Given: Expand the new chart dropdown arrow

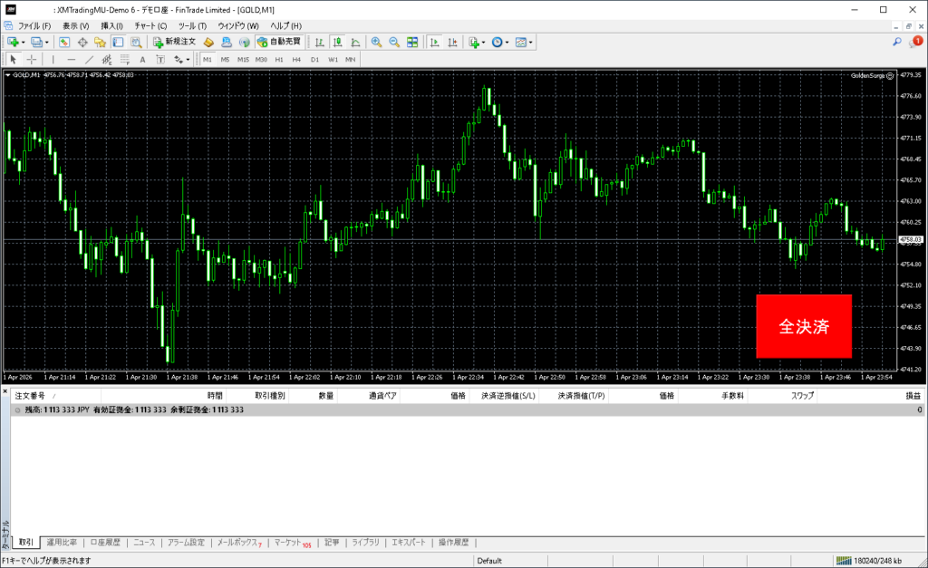Looking at the screenshot, I should click(x=24, y=42).
